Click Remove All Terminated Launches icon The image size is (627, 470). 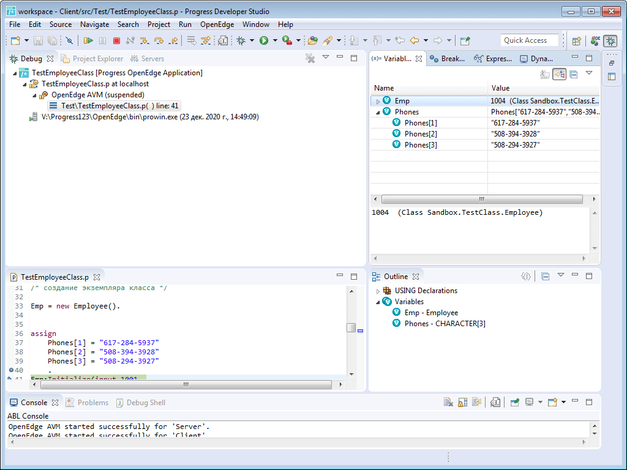tap(310, 58)
